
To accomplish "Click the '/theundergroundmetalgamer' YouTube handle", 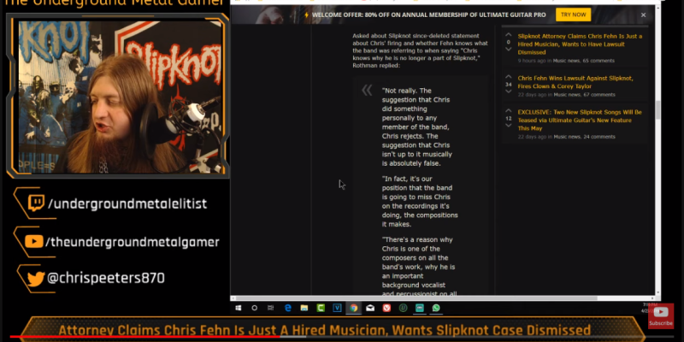I will (133, 242).
